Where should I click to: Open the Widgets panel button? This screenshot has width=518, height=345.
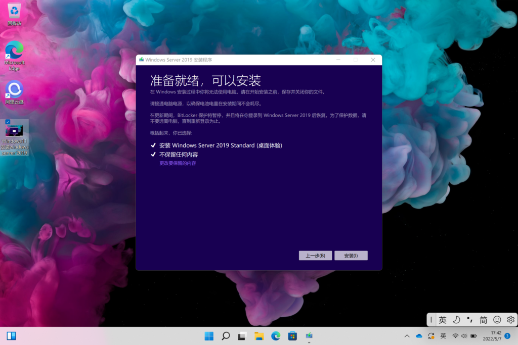pyautogui.click(x=11, y=336)
